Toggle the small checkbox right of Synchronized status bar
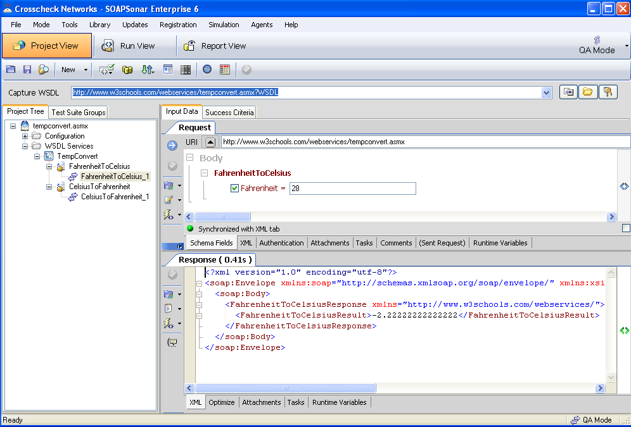Viewport: 631px width, 427px height. point(626,228)
